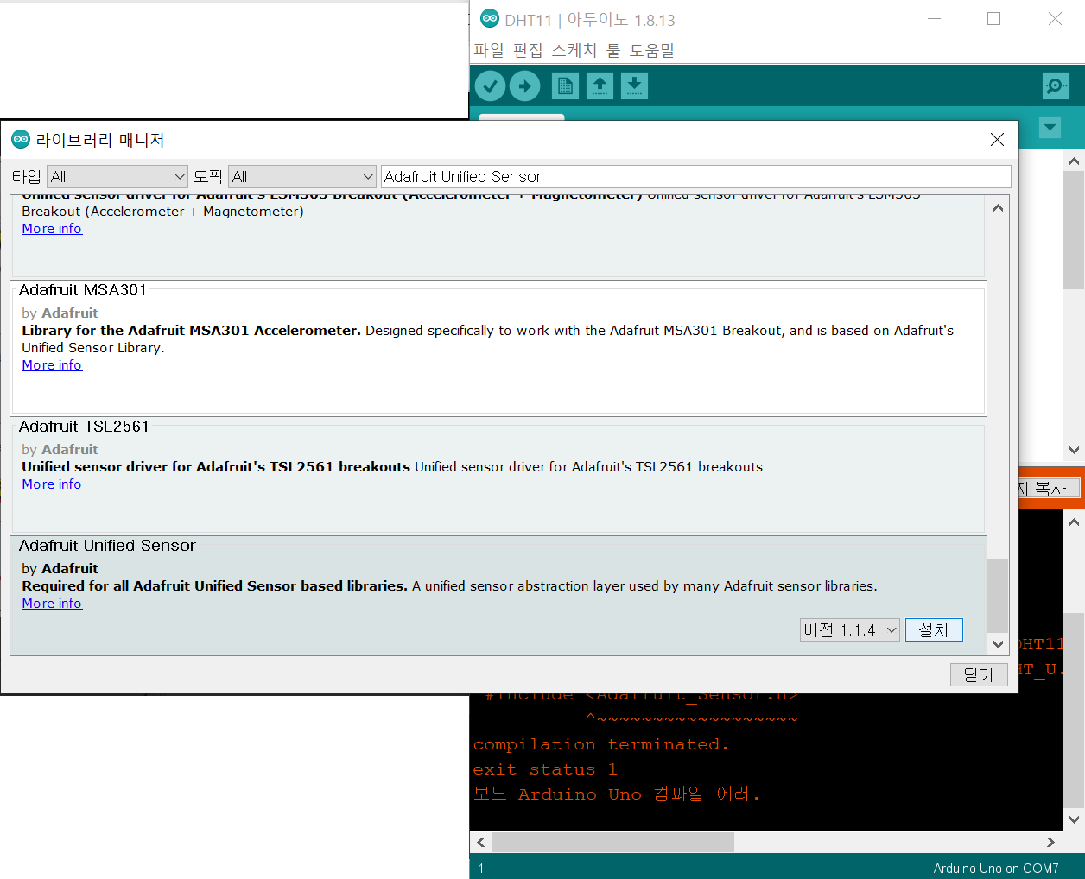This screenshot has height=879, width=1085.
Task: Click the library search field
Action: pos(695,176)
